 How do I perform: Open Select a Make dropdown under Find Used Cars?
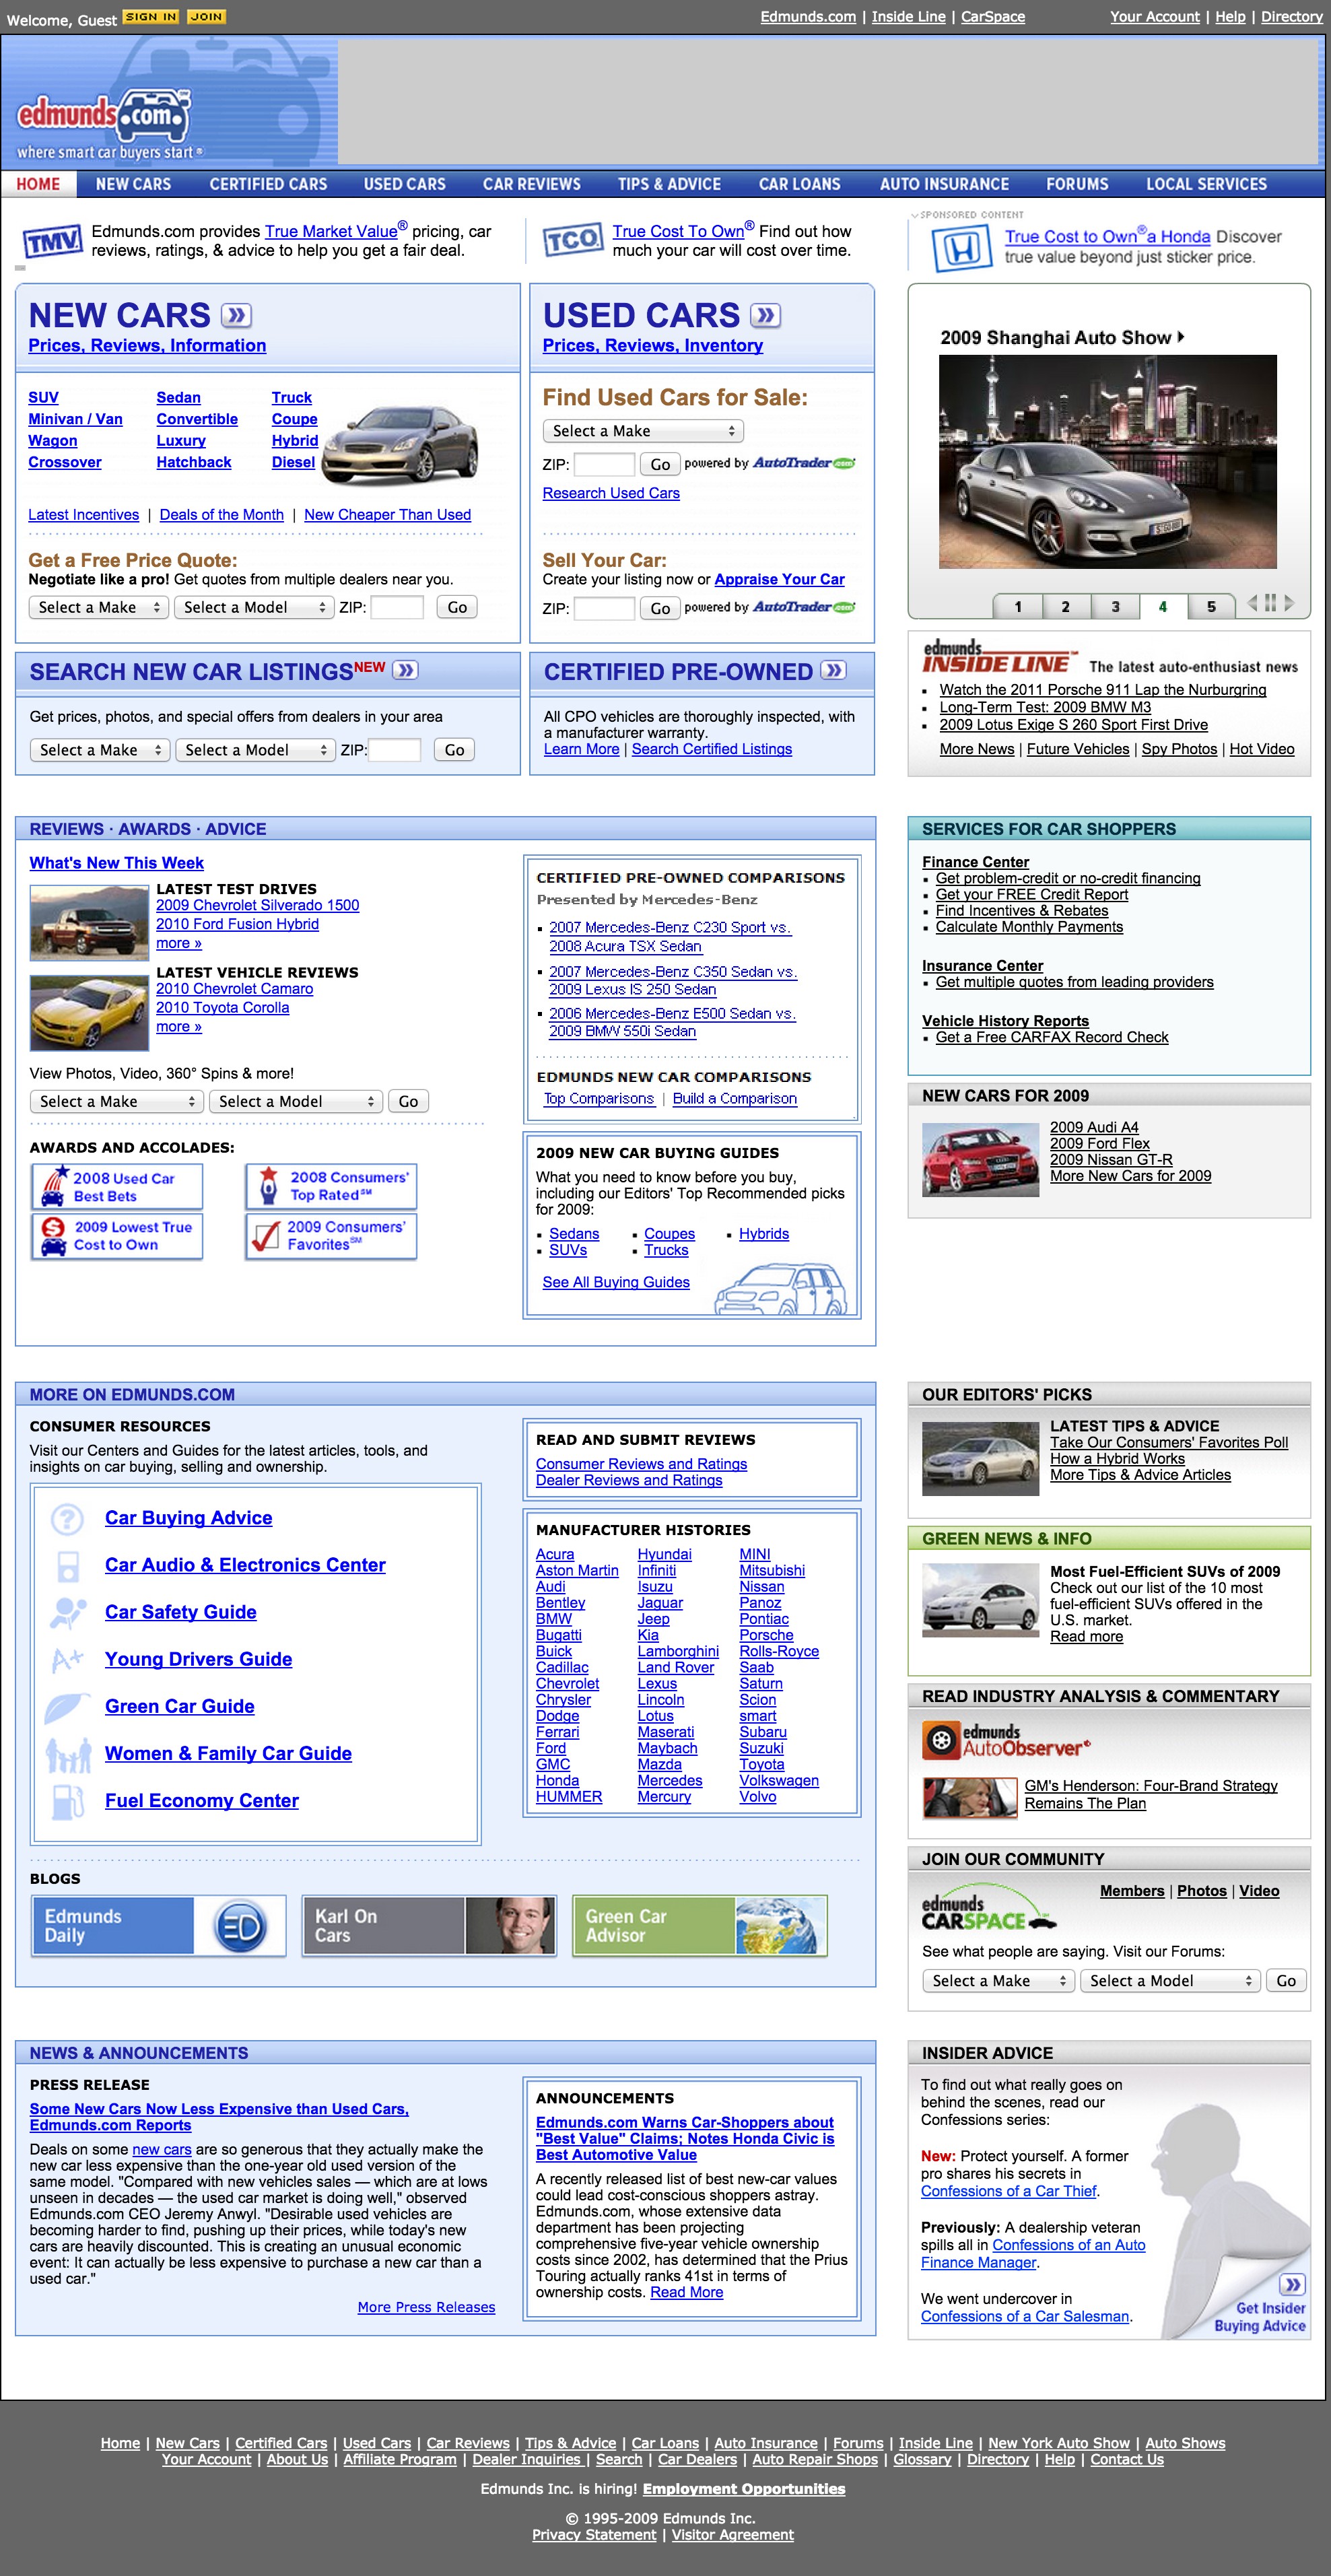coord(643,431)
